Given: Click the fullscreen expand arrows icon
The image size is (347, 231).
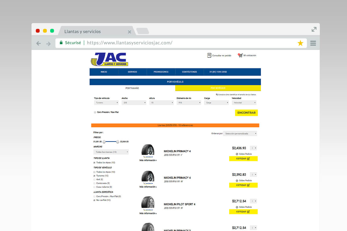Looking at the screenshot, I should tap(314, 29).
